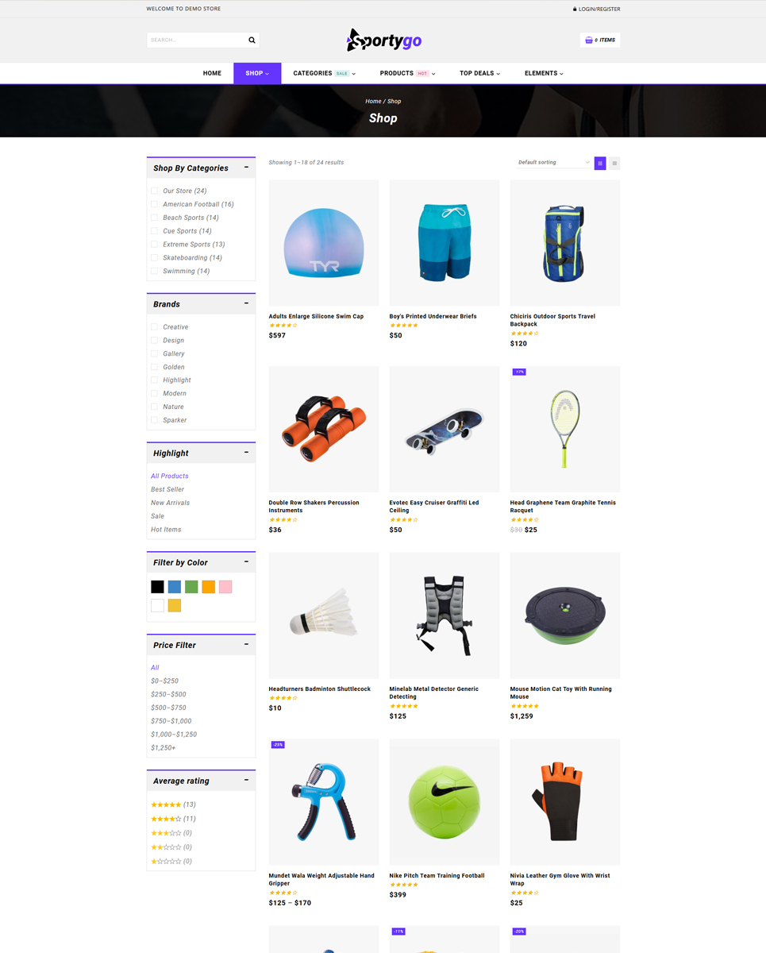Image resolution: width=766 pixels, height=953 pixels.
Task: Switch to list view layout
Action: (614, 163)
